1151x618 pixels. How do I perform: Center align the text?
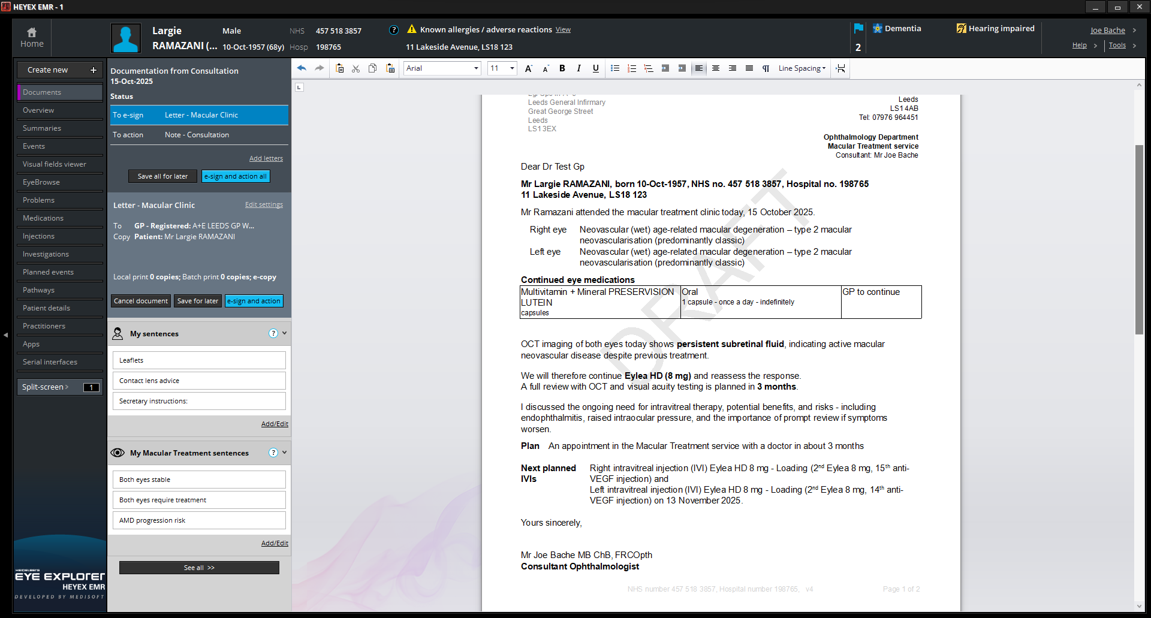(715, 68)
